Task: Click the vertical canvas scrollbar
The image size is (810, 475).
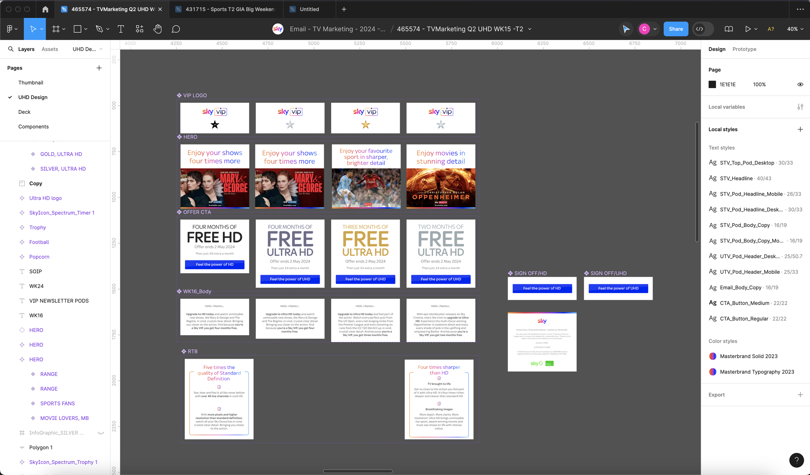Action: (x=697, y=182)
